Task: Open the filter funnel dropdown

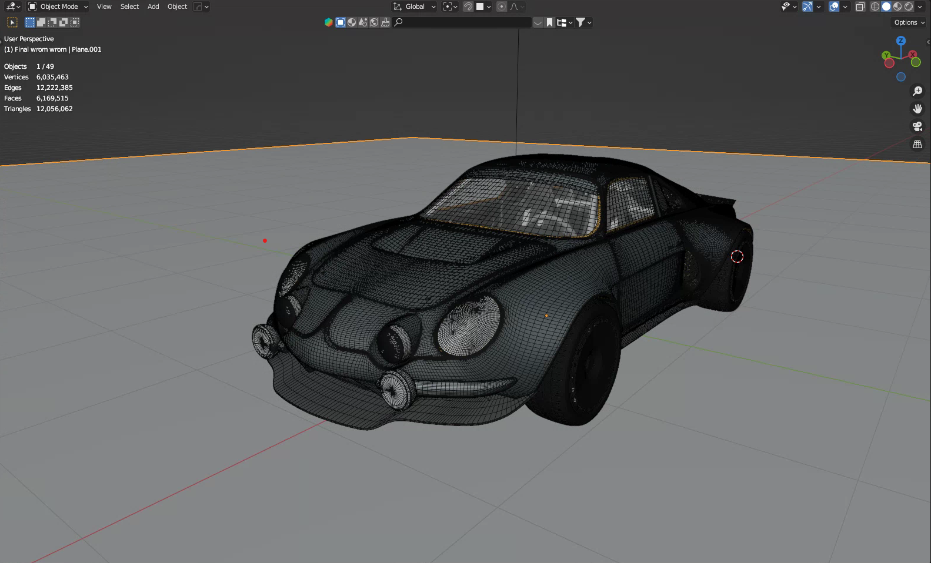Action: coord(583,22)
